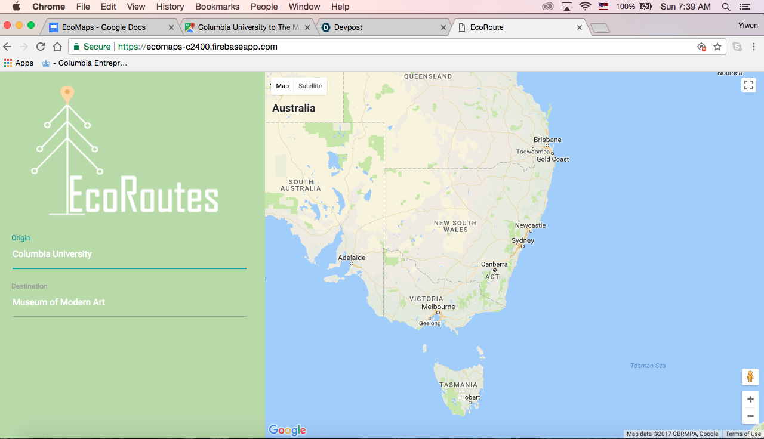Open the Apple menu

click(x=16, y=7)
